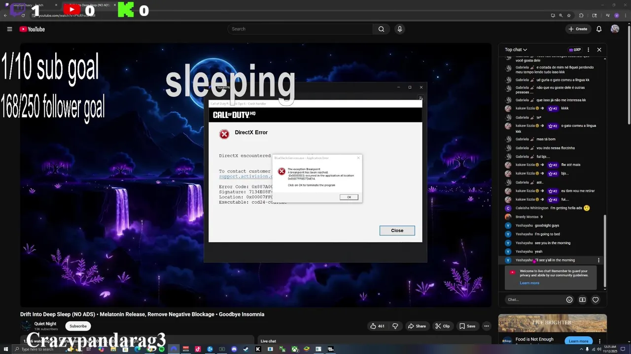
Task: Open the Quiet Night channel avatar
Action: point(26,326)
